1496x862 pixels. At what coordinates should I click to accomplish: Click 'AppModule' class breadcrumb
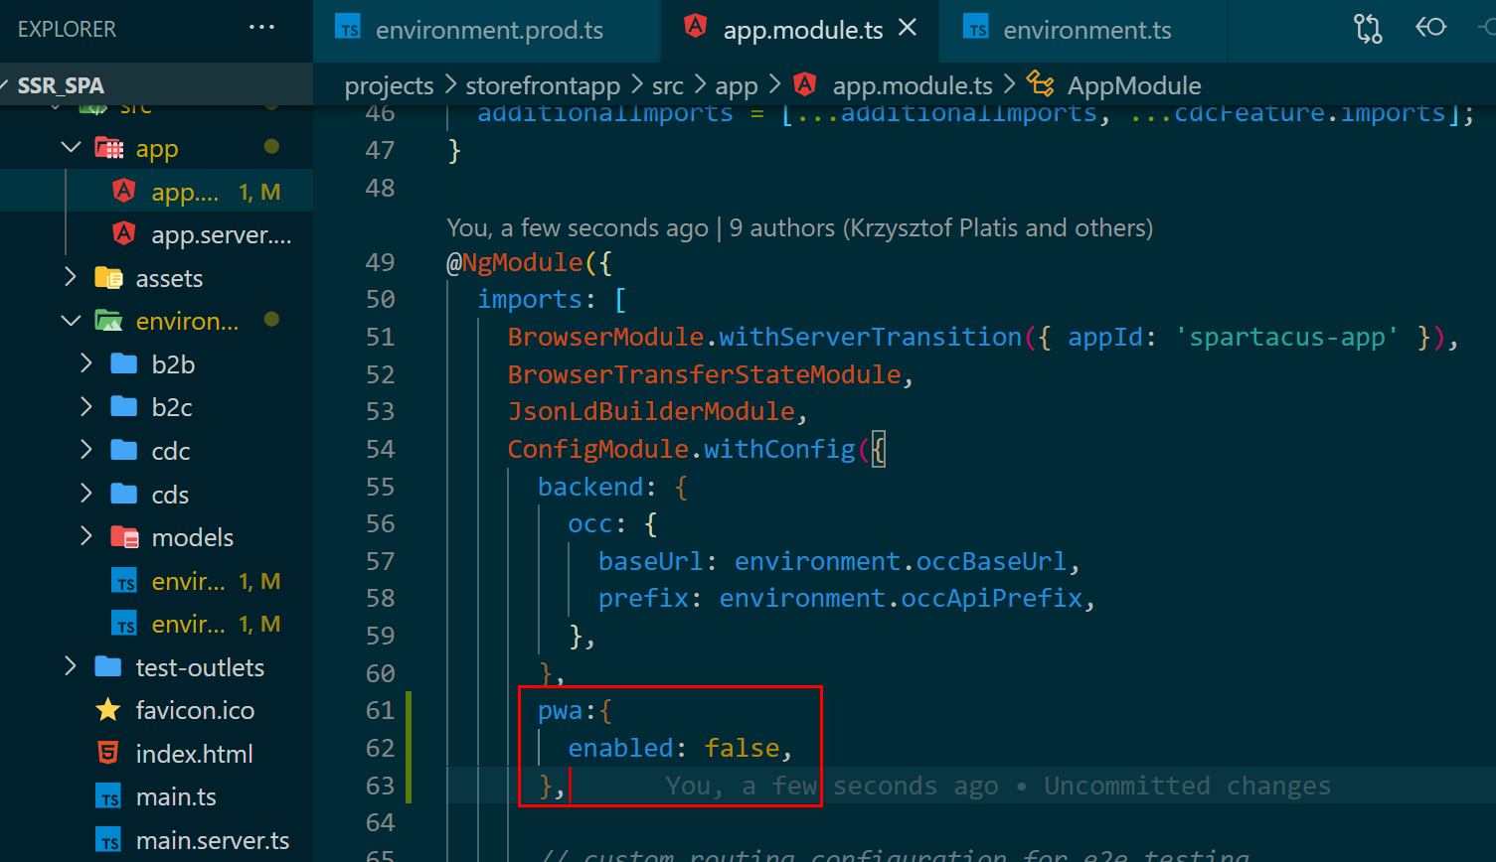click(1134, 86)
